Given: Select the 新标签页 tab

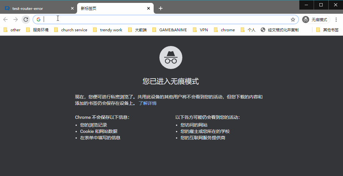Looking at the screenshot, I should point(115,8).
